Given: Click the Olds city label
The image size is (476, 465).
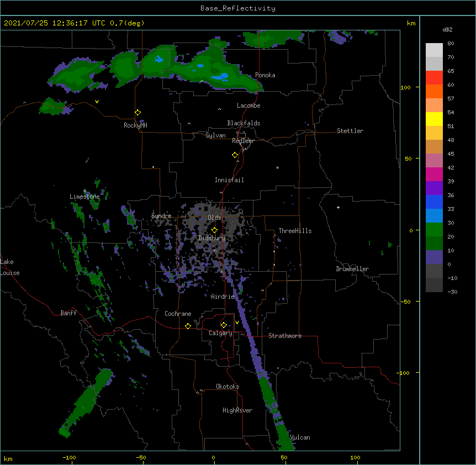Looking at the screenshot, I should pos(214,218).
